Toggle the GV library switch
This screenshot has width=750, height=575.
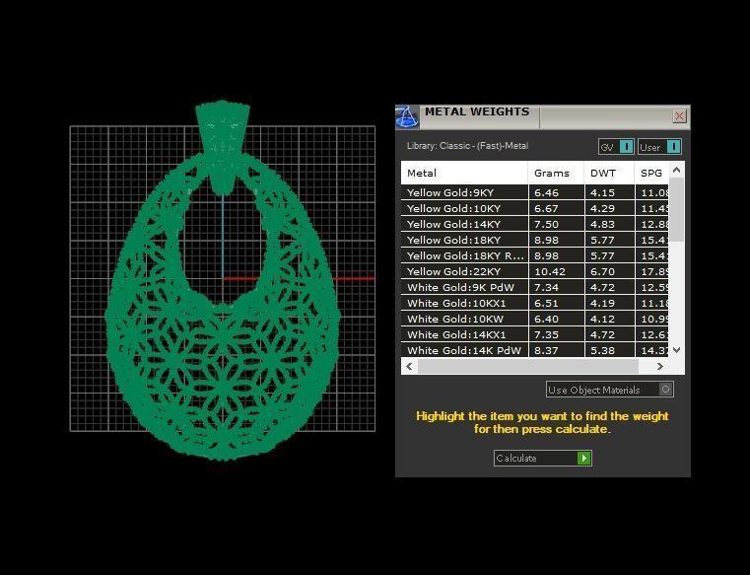click(x=616, y=147)
